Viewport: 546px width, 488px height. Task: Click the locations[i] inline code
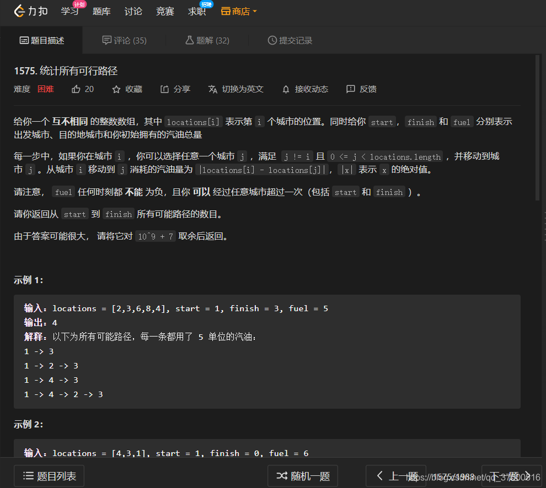[x=193, y=122]
